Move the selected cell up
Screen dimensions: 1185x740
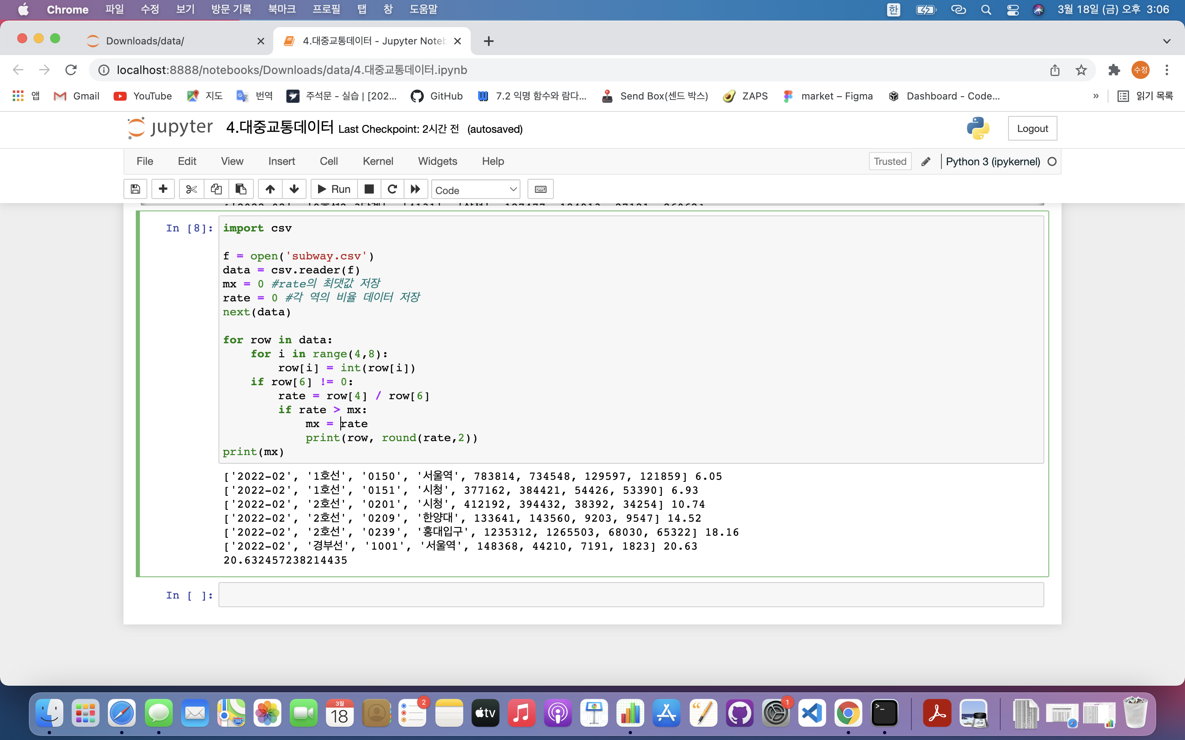tap(270, 189)
